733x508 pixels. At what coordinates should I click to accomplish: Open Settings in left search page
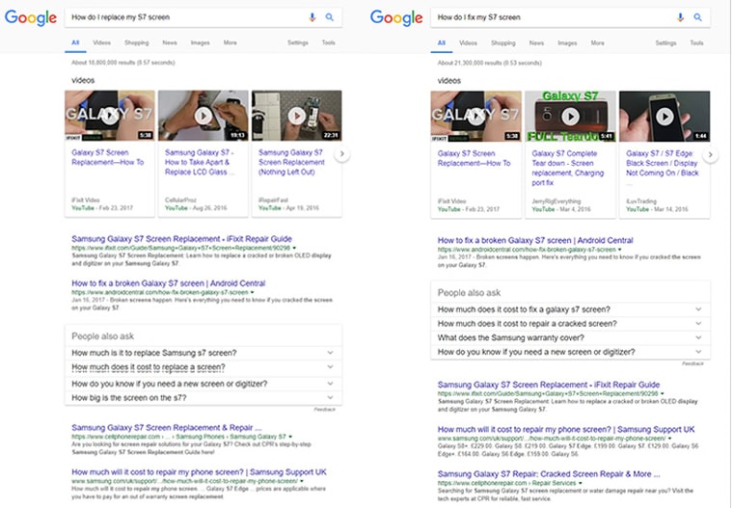[x=298, y=42]
